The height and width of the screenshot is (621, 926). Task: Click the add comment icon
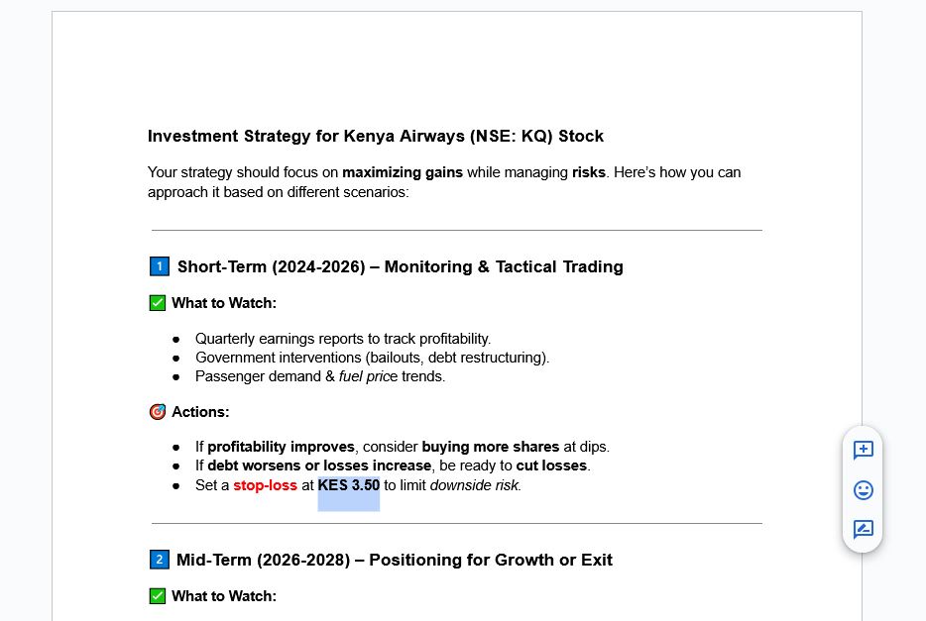click(863, 451)
